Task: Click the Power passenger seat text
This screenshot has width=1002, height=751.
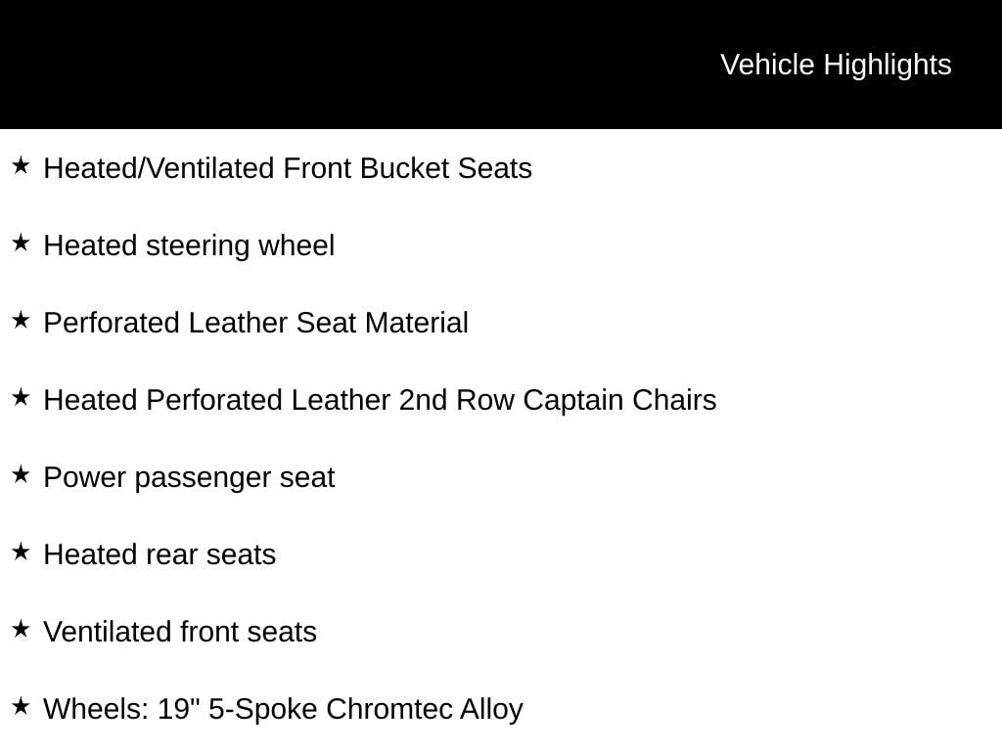Action: click(189, 477)
